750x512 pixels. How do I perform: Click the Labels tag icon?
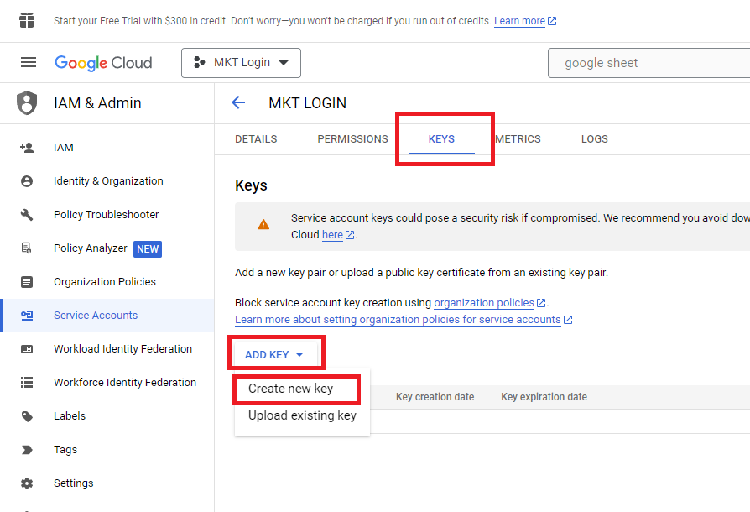pos(27,416)
